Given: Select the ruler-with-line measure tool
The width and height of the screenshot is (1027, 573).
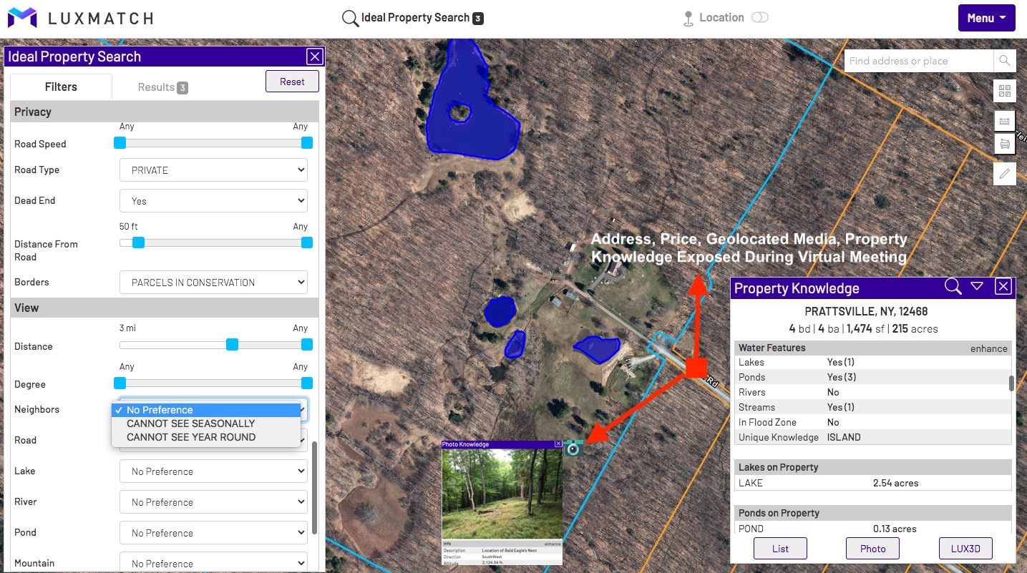Looking at the screenshot, I should tap(1005, 120).
